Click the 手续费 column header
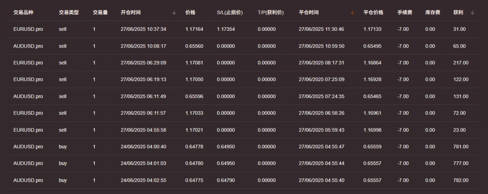This screenshot has width=488, height=194. [404, 13]
